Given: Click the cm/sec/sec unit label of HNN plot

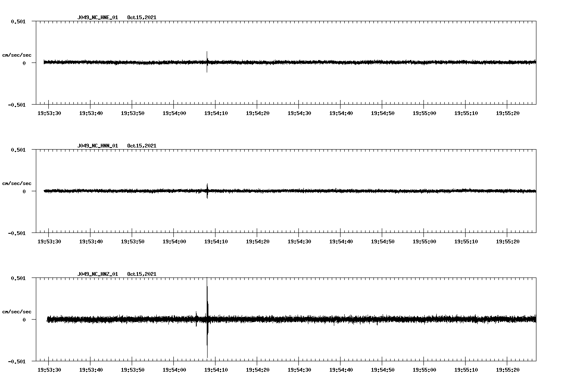Looking at the screenshot, I should 17,183.
